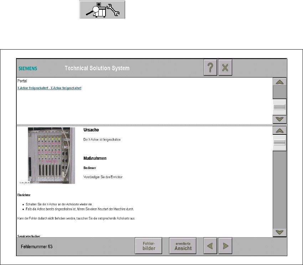Click the Fehlernummer 63 label
The width and height of the screenshot is (303, 265).
point(37,247)
